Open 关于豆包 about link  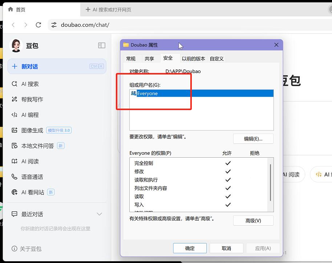tap(27, 249)
